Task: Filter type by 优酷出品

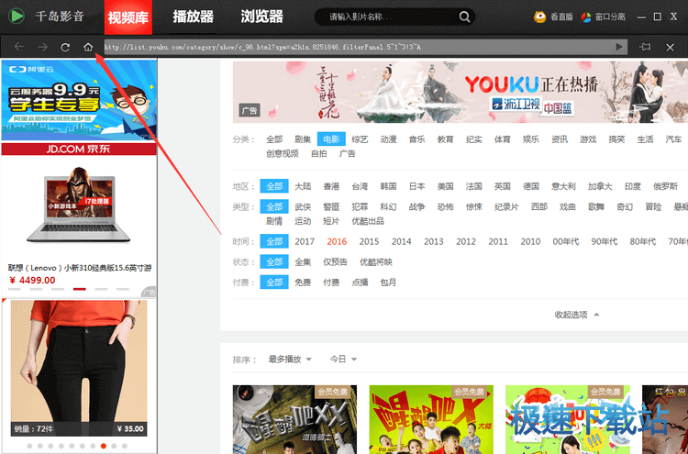Action: 368,221
